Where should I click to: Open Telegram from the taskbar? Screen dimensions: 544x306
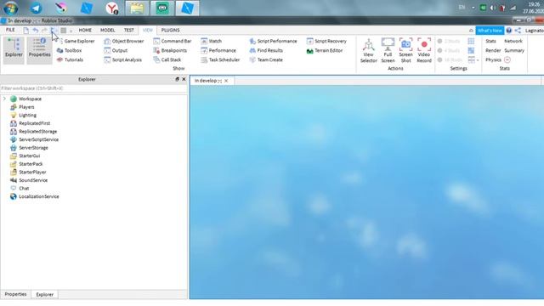click(36, 8)
